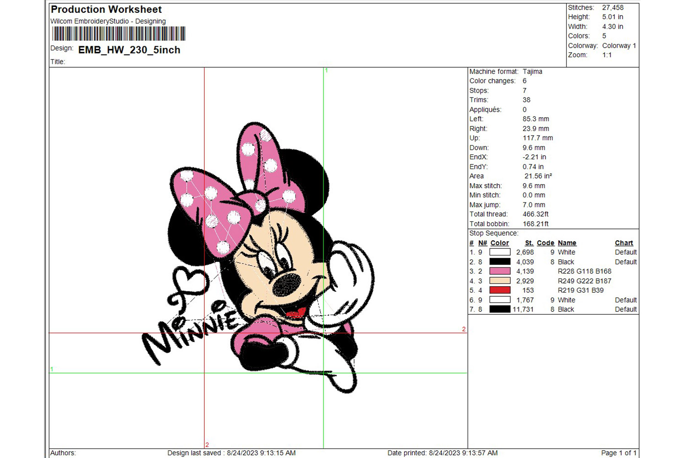Click the white swatch in stop 1

(x=500, y=252)
